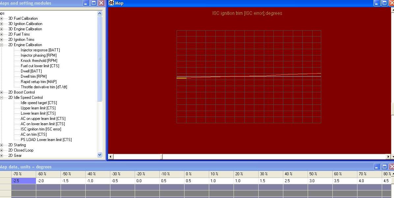Expand the 2D Closed Loop branch
This screenshot has height=198, width=394.
point(1,150)
